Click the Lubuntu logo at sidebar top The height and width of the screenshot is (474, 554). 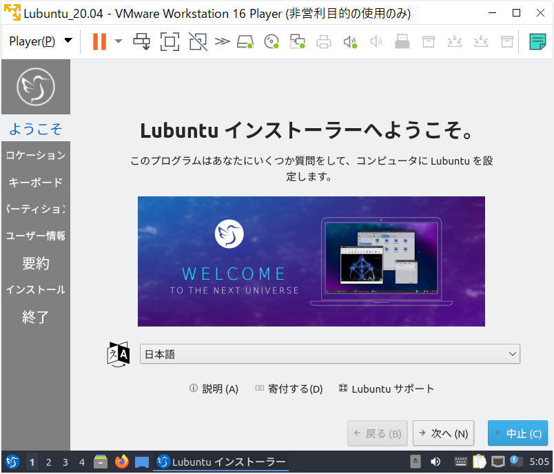coord(36,87)
